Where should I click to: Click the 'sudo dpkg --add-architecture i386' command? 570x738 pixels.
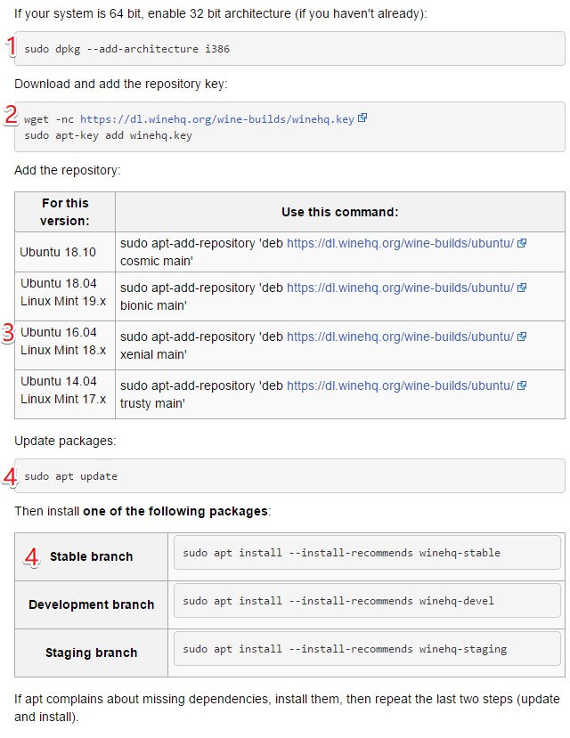click(127, 49)
